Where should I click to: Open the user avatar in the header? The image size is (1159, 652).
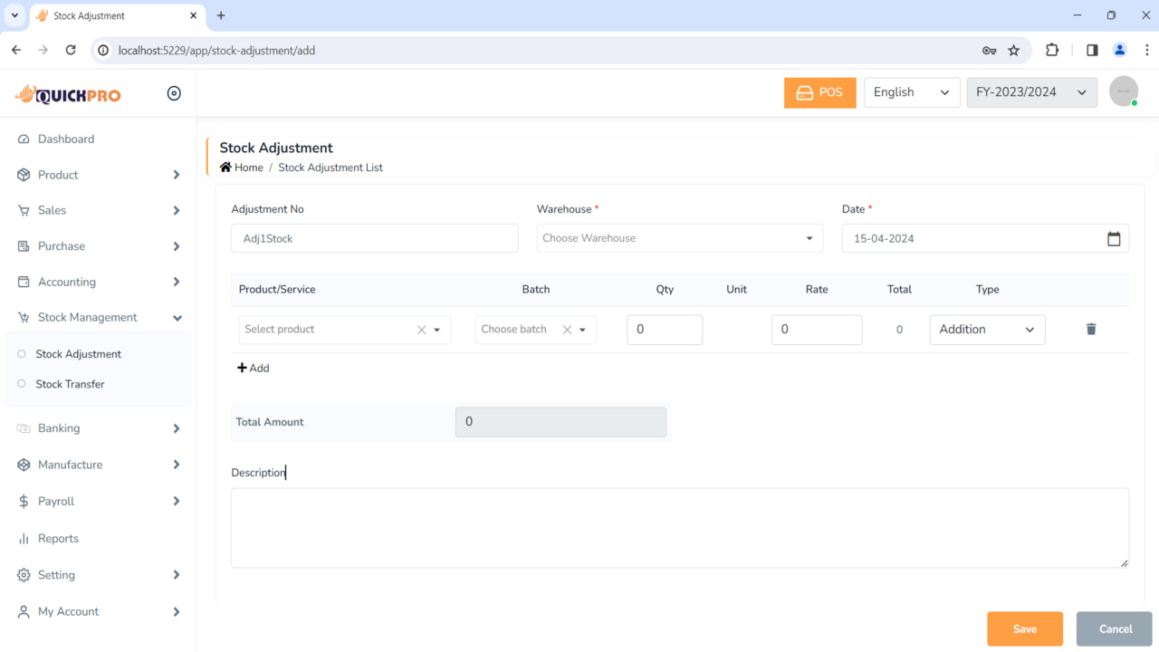pos(1123,91)
